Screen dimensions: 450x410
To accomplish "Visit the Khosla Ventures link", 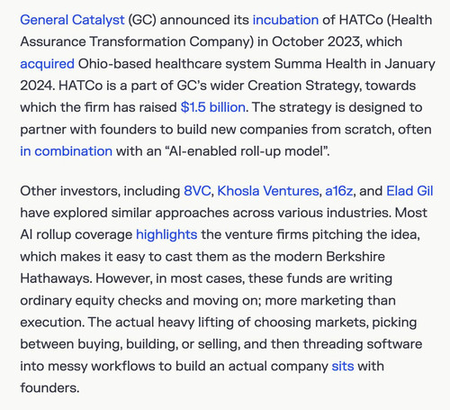I will pos(268,191).
